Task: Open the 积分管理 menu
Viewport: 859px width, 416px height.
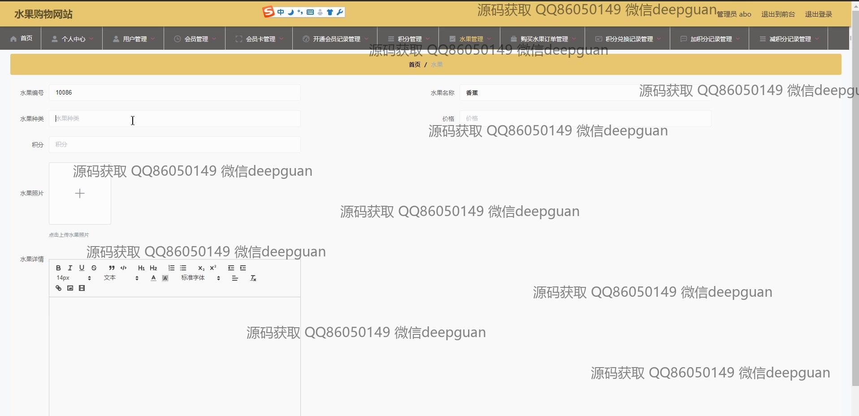Action: click(409, 39)
